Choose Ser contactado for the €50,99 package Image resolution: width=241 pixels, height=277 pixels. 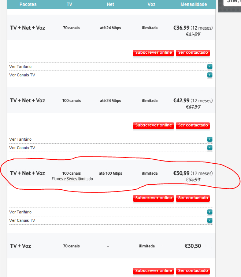pos(193,198)
